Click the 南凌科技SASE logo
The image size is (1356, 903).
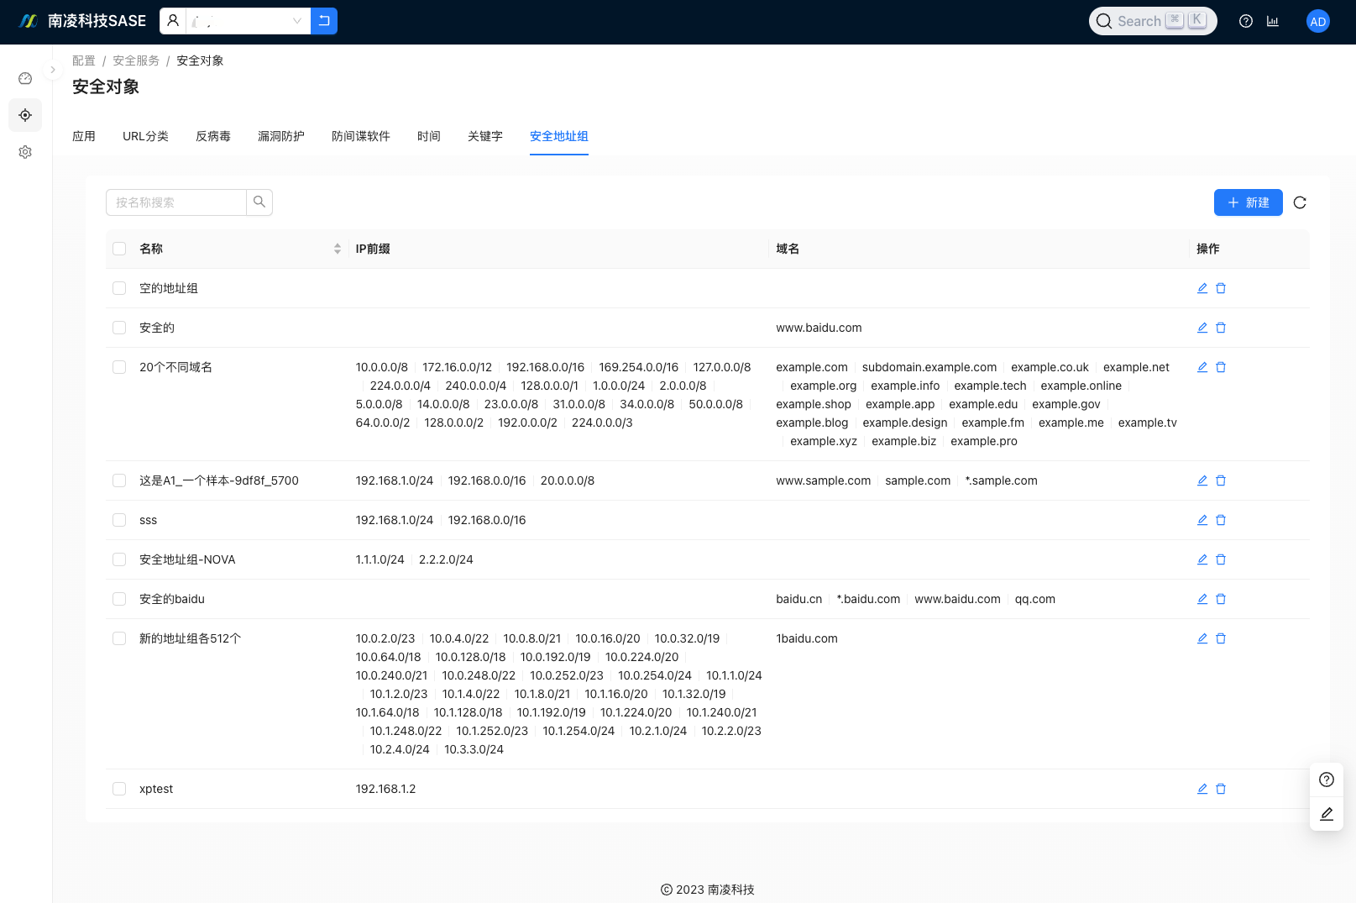click(82, 21)
